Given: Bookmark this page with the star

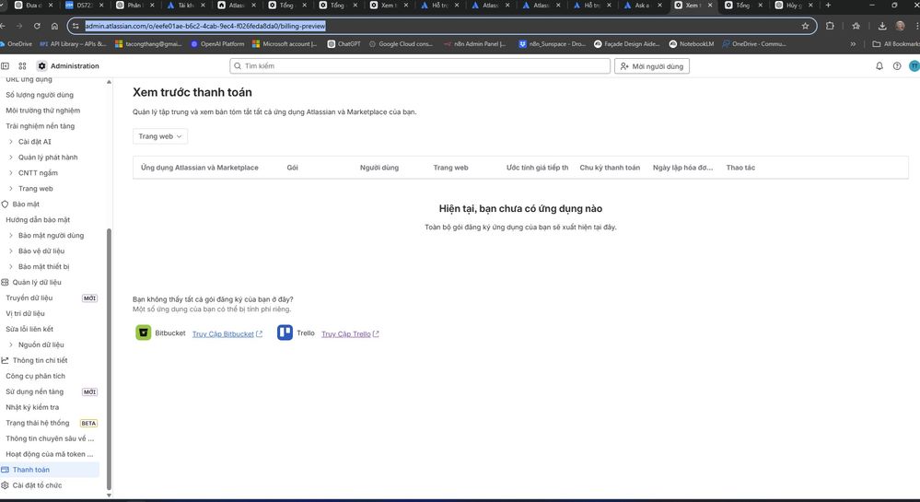Looking at the screenshot, I should pos(805,26).
